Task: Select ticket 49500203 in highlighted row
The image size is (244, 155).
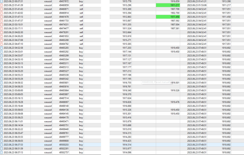Action: [x=64, y=145]
